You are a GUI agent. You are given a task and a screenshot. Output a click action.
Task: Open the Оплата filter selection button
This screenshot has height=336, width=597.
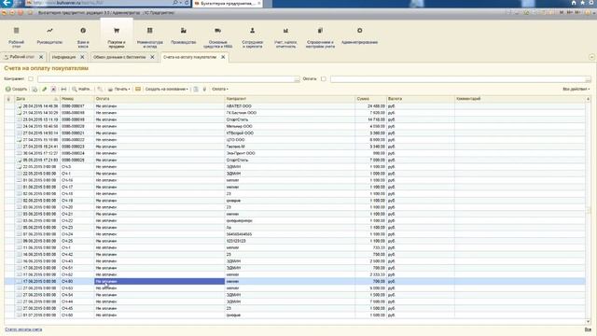(588, 79)
